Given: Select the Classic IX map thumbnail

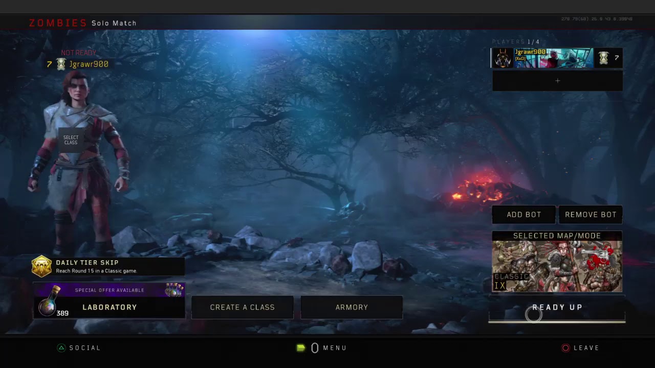Looking at the screenshot, I should 557,266.
